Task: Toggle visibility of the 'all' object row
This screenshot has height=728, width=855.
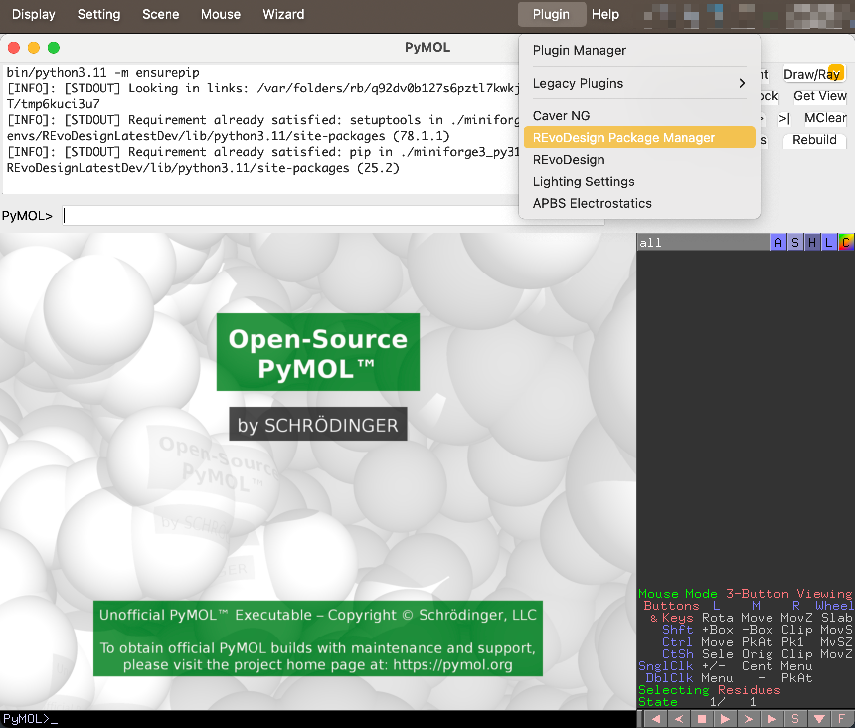Action: (703, 242)
